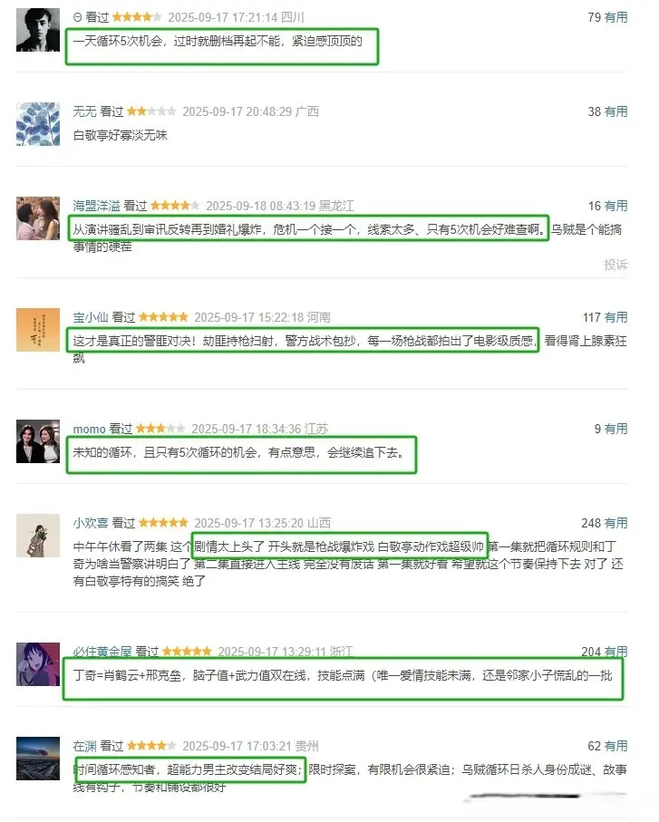Visit 海盟洋溢's profile link
Screen dimensions: 659x822
(96, 206)
